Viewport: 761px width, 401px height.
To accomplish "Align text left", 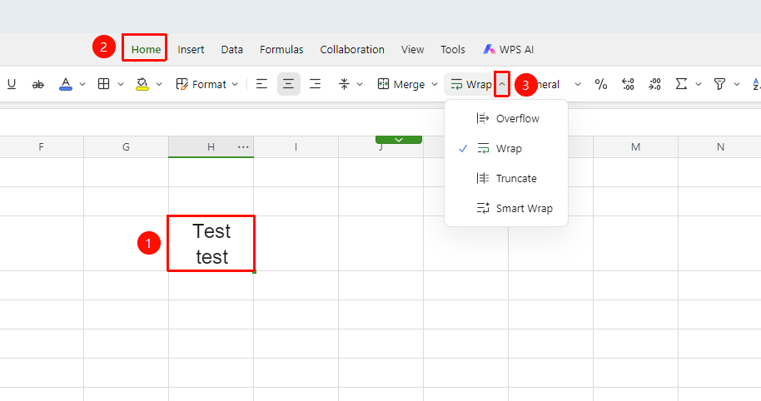I will [261, 84].
